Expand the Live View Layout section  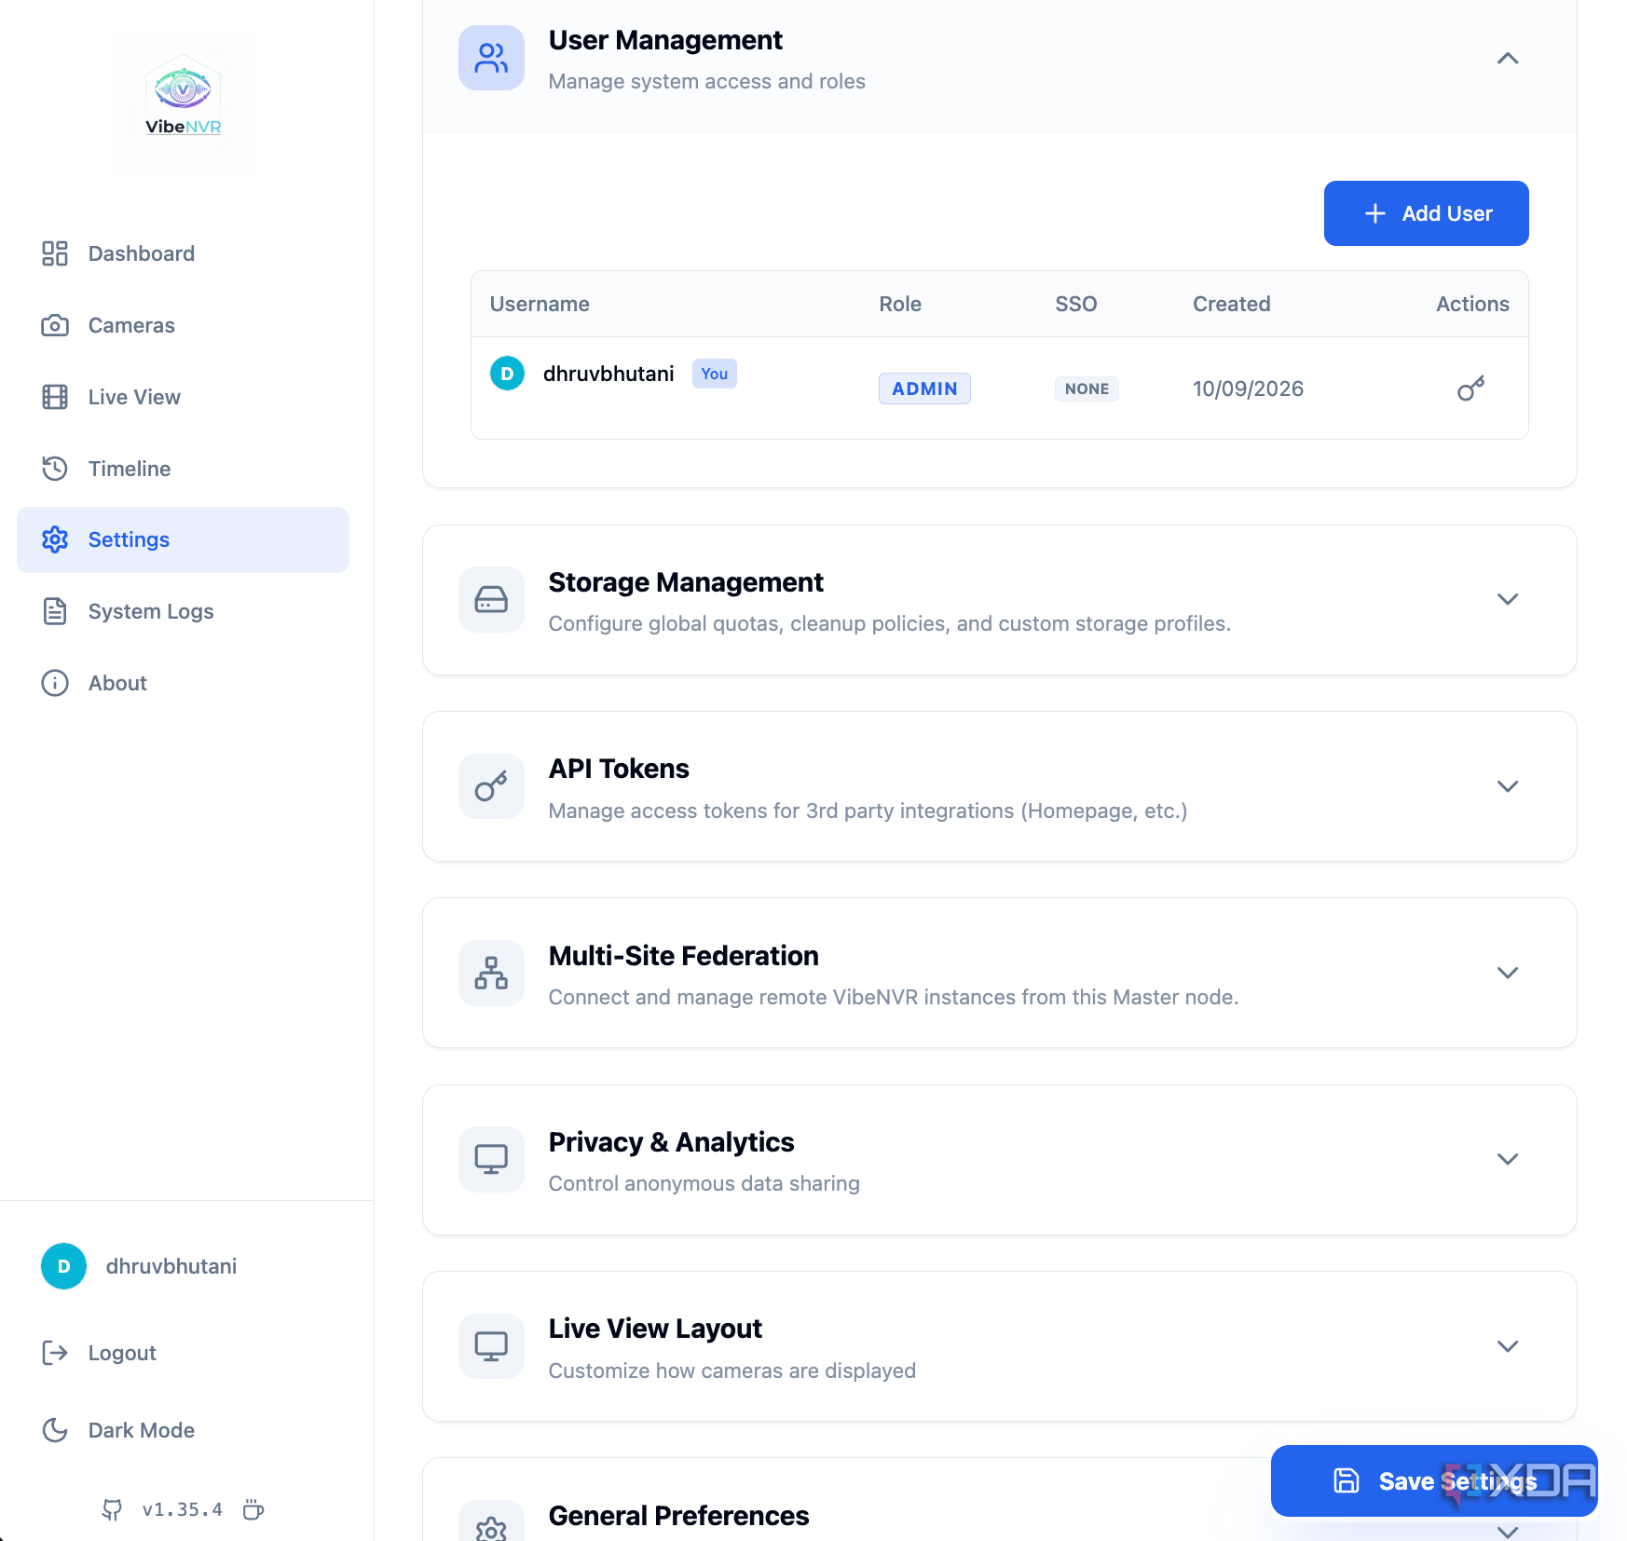(x=1508, y=1346)
